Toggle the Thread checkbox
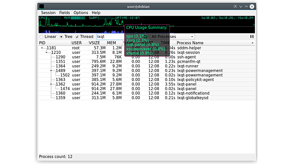Image resolution: width=292 pixels, height=164 pixels. (x=77, y=37)
